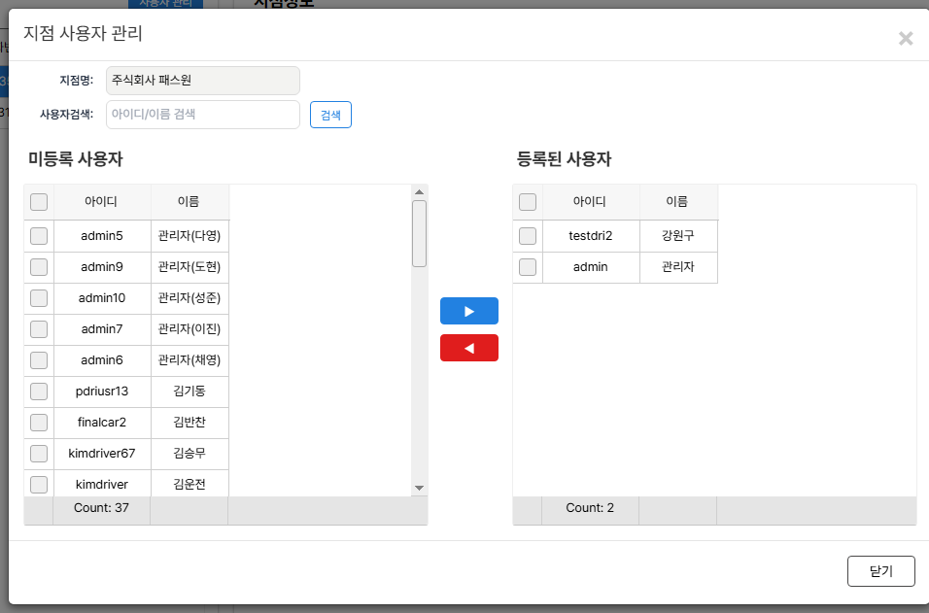Sort registered list by 이름 column header
This screenshot has height=613, width=929.
click(678, 202)
